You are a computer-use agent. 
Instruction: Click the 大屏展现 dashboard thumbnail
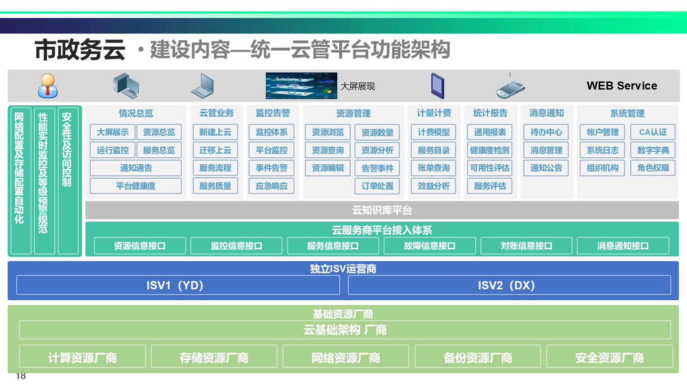pos(301,86)
